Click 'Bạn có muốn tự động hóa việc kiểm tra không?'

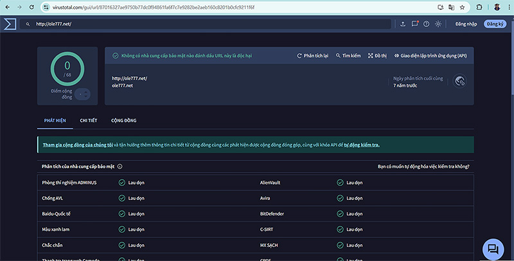coord(423,167)
